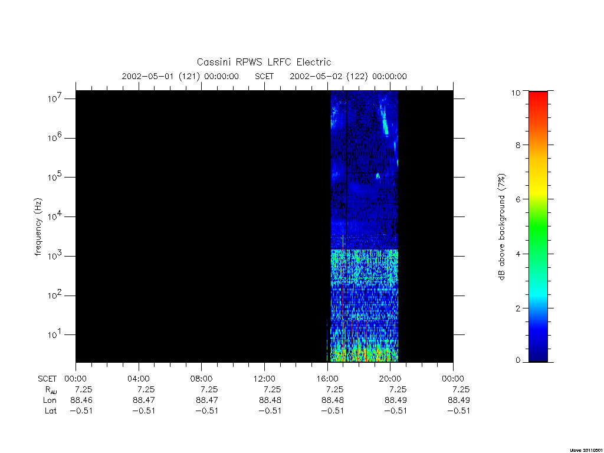Click the 'dB above background (7%)' colorbar label
Viewport: 604px width, 453px height.
click(501, 227)
